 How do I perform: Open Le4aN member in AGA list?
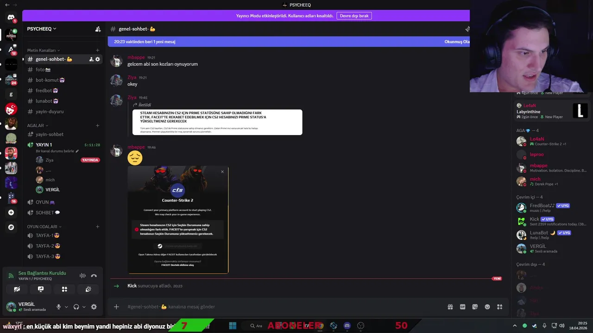(x=551, y=141)
